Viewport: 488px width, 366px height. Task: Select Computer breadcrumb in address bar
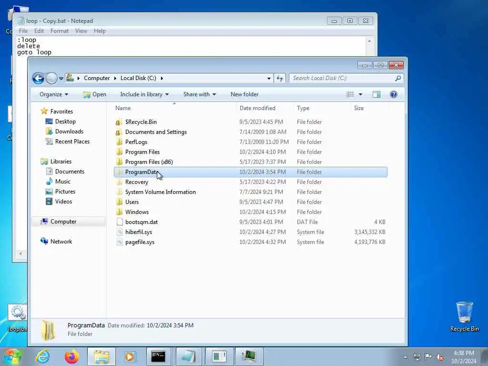coord(96,78)
